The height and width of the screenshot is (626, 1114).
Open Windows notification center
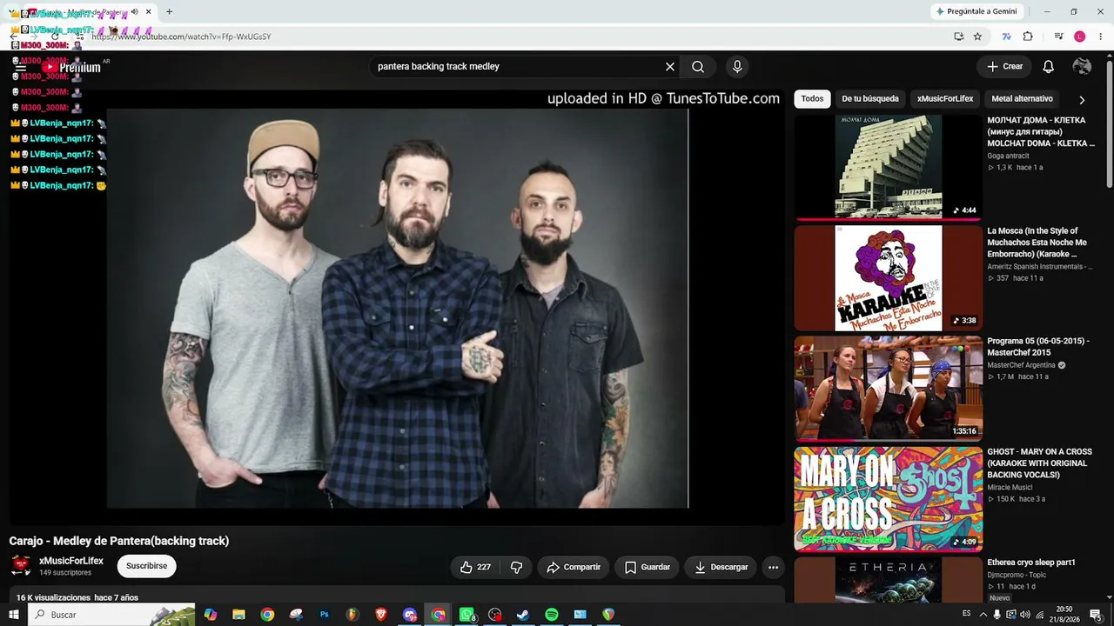tap(1096, 615)
